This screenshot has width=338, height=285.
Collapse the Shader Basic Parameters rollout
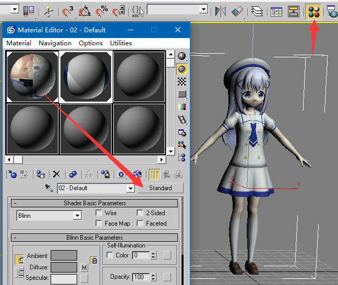click(15, 203)
